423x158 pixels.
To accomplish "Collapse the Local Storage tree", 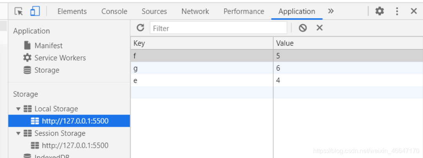I will [18, 109].
